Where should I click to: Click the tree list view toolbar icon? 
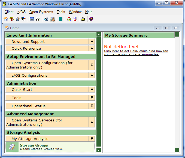[38, 19]
